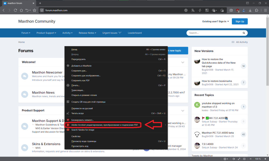Toggle split screen view in status bar
The width and height of the screenshot is (269, 161).
tap(244, 159)
